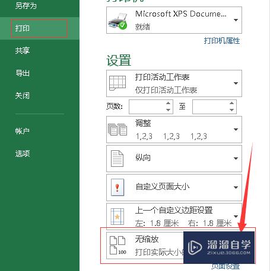Click the portrait page icon next to 纵向

pos(117,159)
